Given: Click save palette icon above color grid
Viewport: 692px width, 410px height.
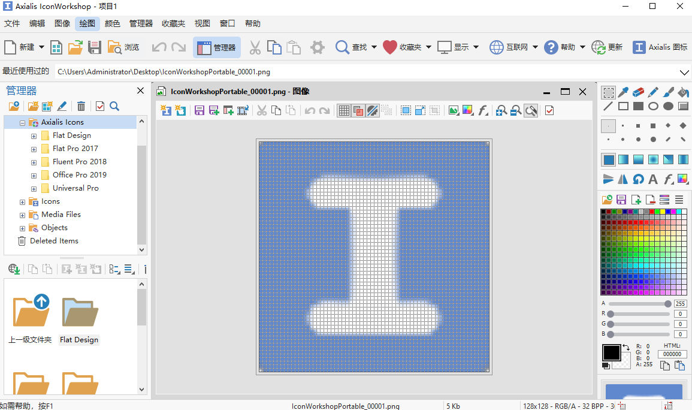Looking at the screenshot, I should point(621,200).
